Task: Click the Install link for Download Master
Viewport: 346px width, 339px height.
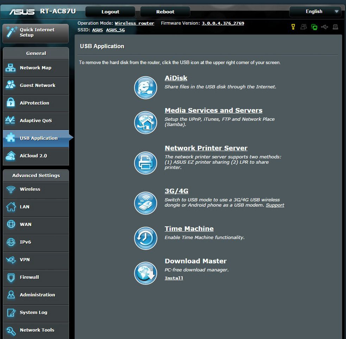Action: tap(174, 278)
